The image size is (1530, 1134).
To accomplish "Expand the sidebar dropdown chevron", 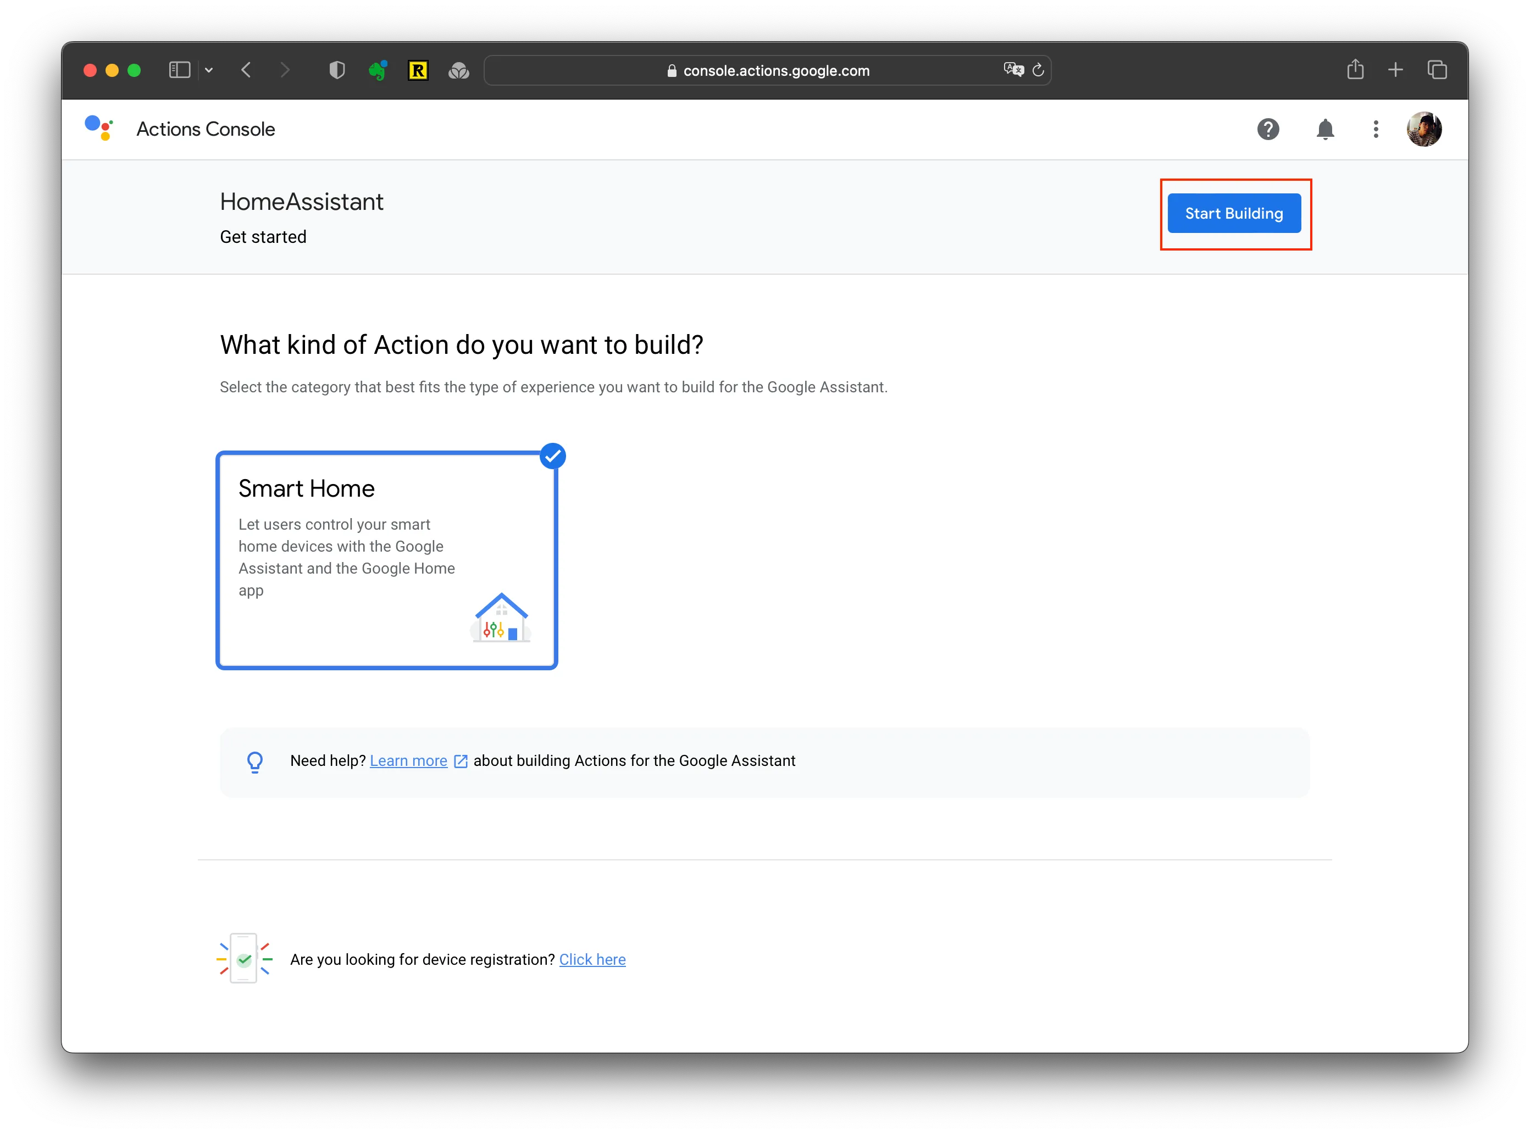I will click(x=209, y=70).
